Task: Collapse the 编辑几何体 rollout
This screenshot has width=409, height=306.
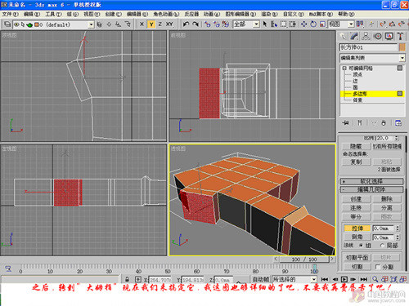Action: click(x=372, y=189)
